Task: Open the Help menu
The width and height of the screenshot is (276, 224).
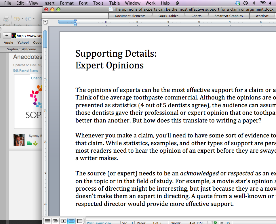Action: click(x=165, y=3)
